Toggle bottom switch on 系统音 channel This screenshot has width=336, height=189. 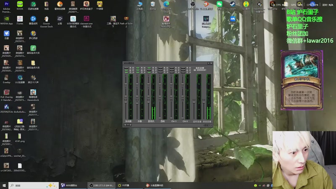[126, 72]
